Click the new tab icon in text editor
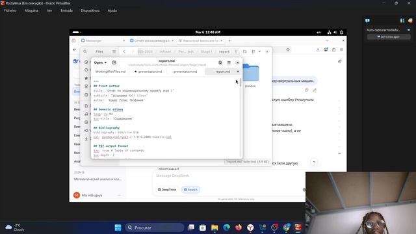The width and height of the screenshot is (416, 234). (x=114, y=62)
